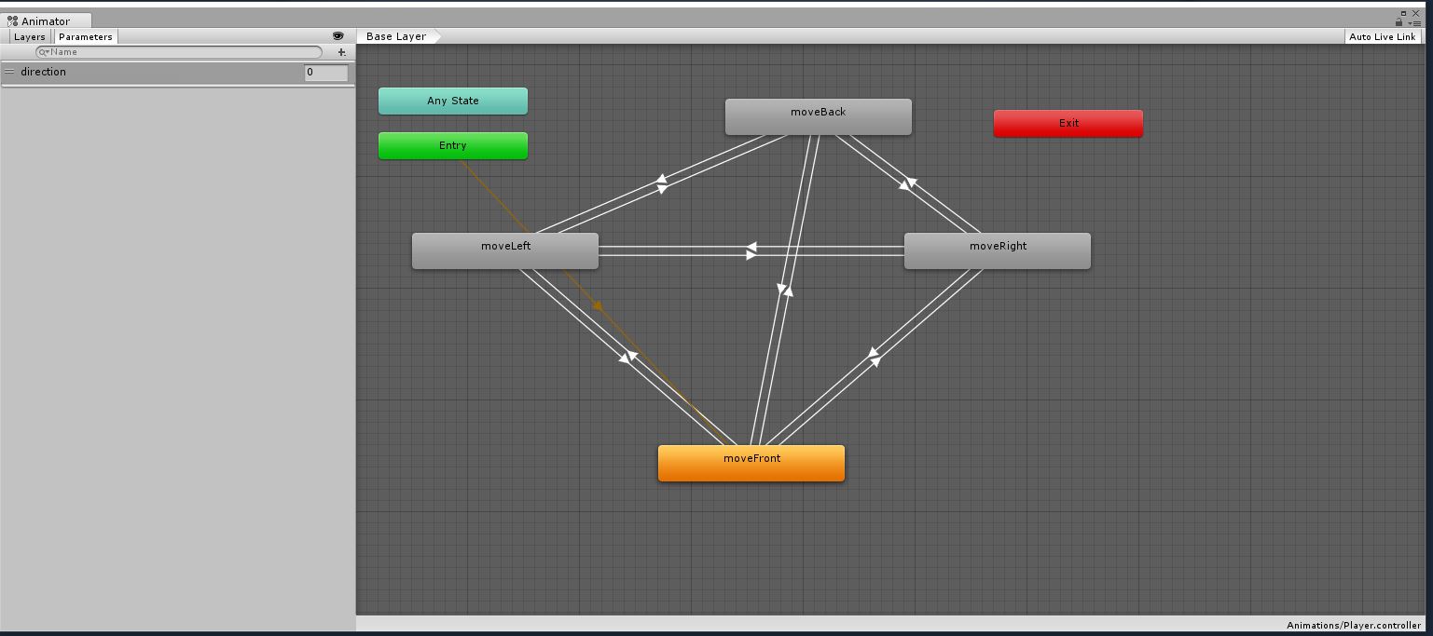The width and height of the screenshot is (1433, 636).
Task: Select the orange moveFront state
Action: pyautogui.click(x=751, y=463)
